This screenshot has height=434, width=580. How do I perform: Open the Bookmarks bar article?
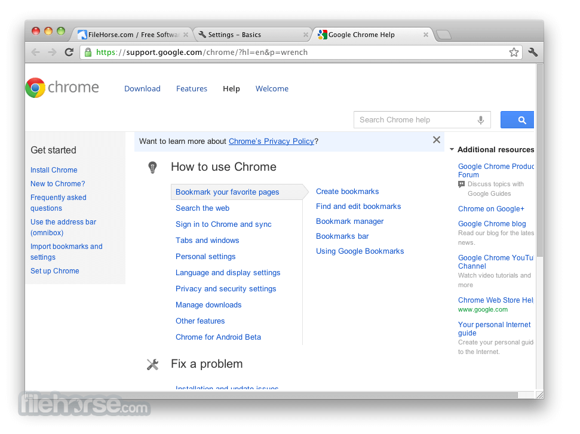342,236
